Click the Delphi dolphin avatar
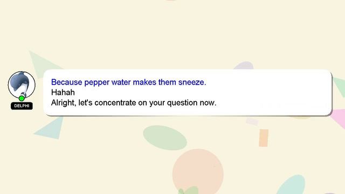 [x=22, y=85]
